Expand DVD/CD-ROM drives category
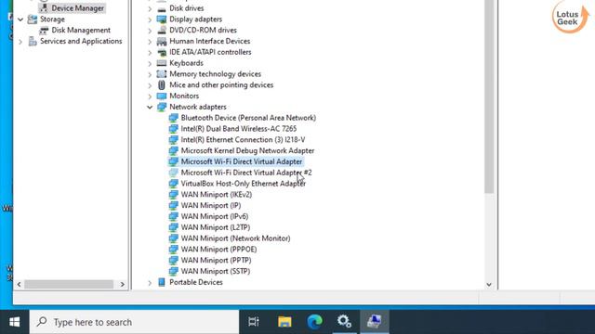This screenshot has width=595, height=334. (x=150, y=31)
